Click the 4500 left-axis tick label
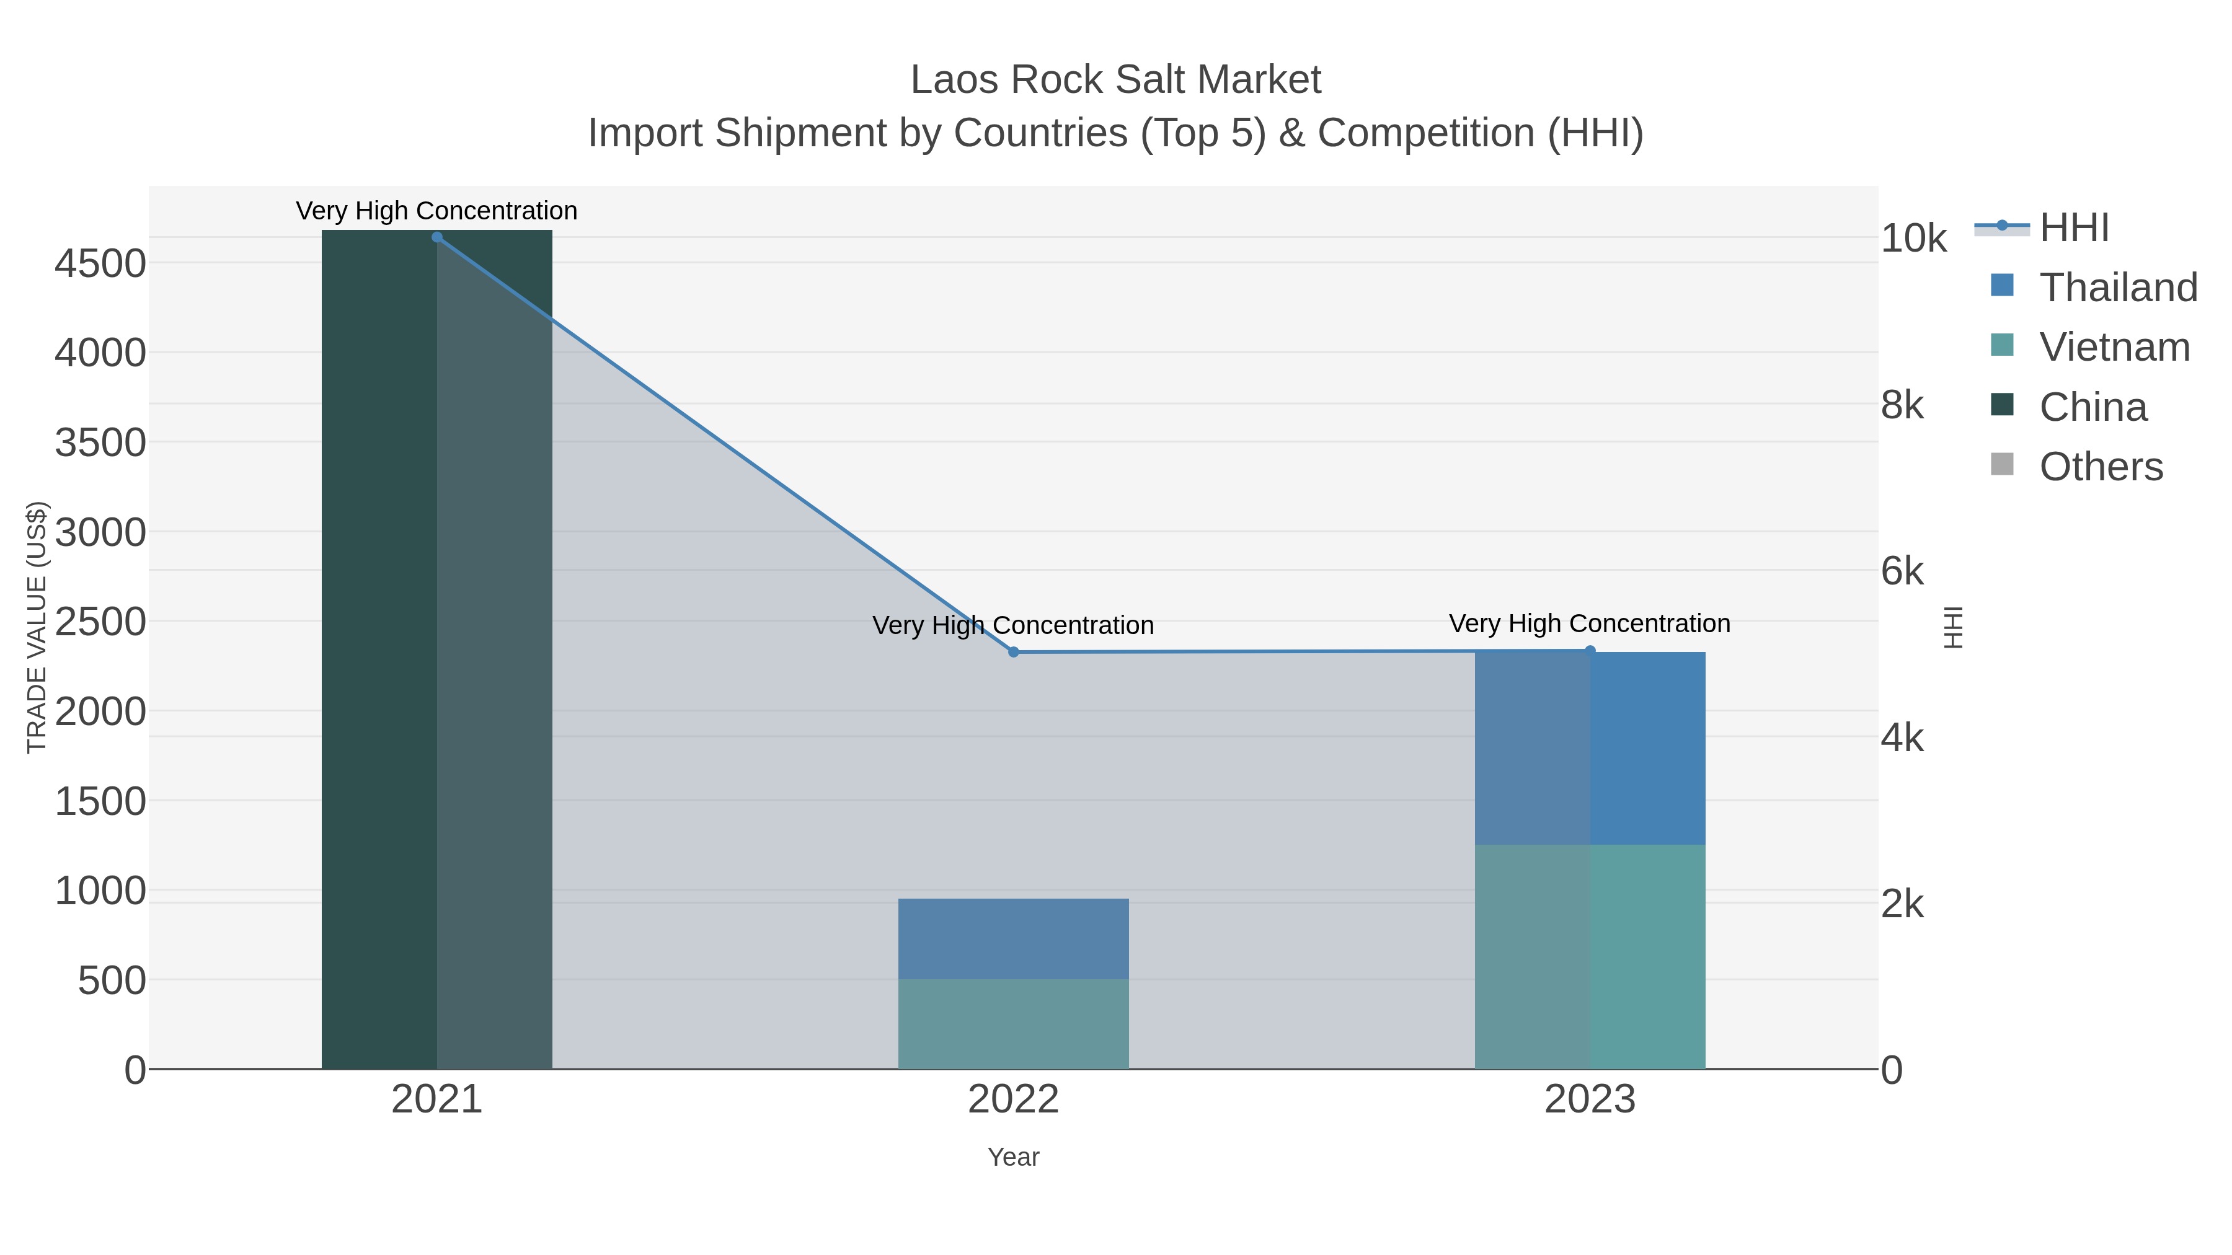This screenshot has height=1255, width=2232. [x=100, y=263]
